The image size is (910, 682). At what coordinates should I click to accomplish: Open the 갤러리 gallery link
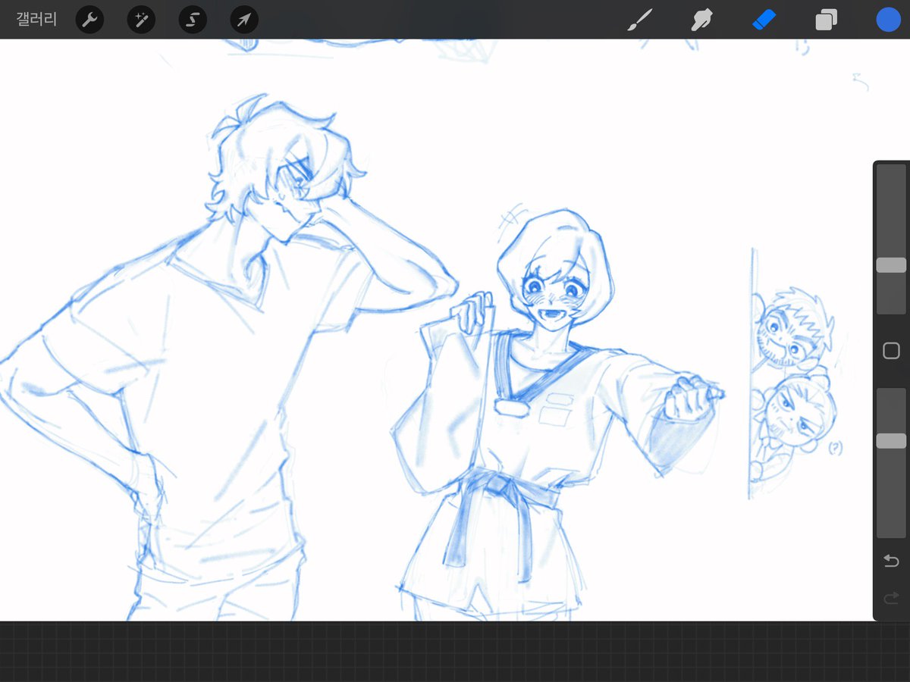pyautogui.click(x=36, y=20)
